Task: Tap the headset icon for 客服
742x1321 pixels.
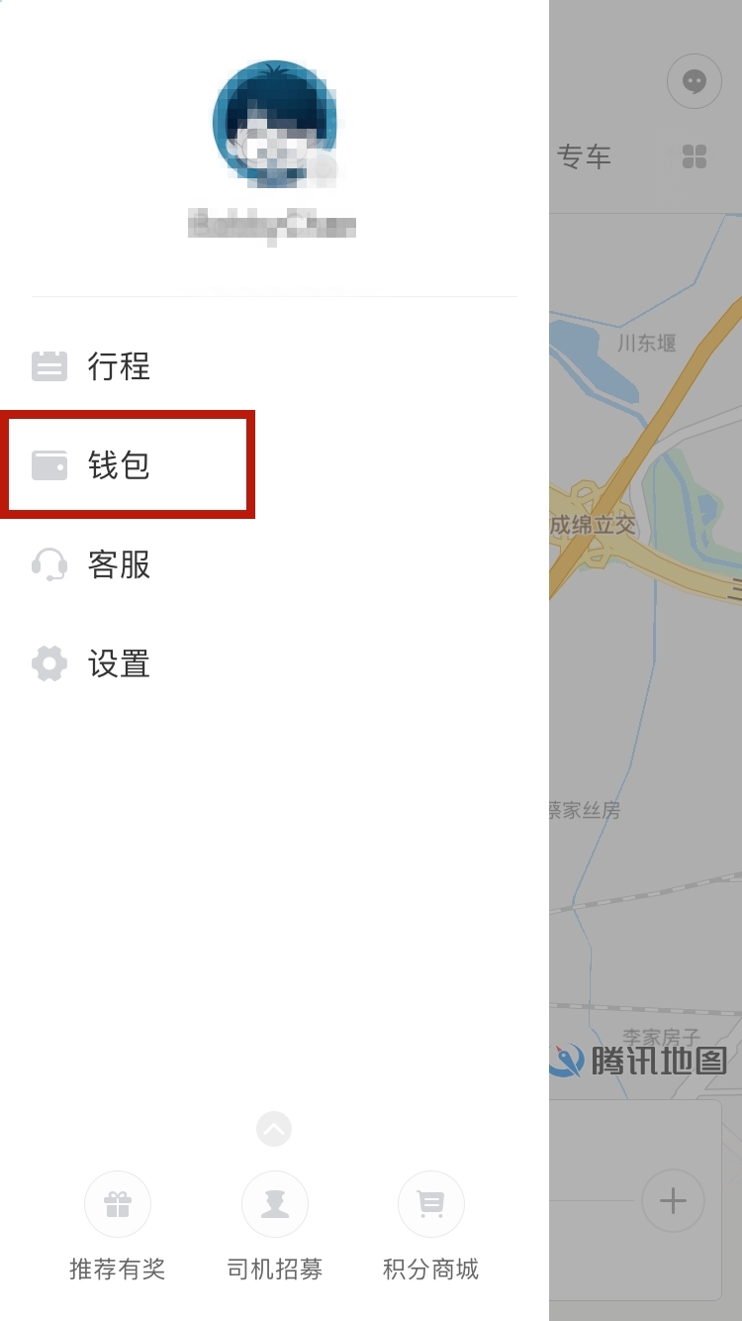Action: click(x=49, y=564)
